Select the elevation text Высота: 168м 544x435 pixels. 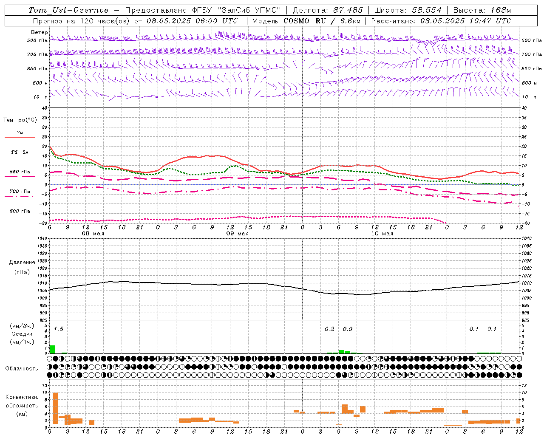point(482,10)
